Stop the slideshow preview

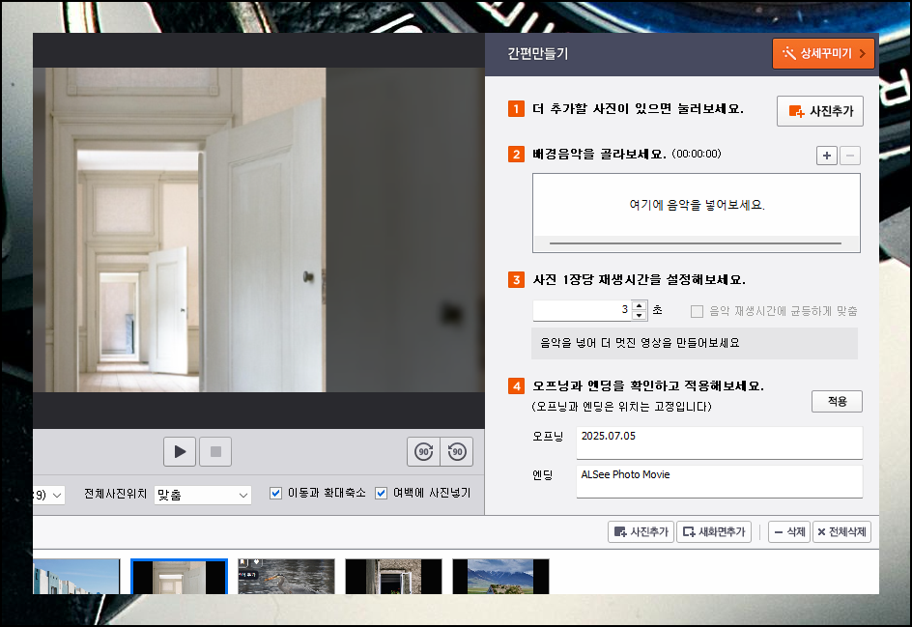(x=215, y=451)
